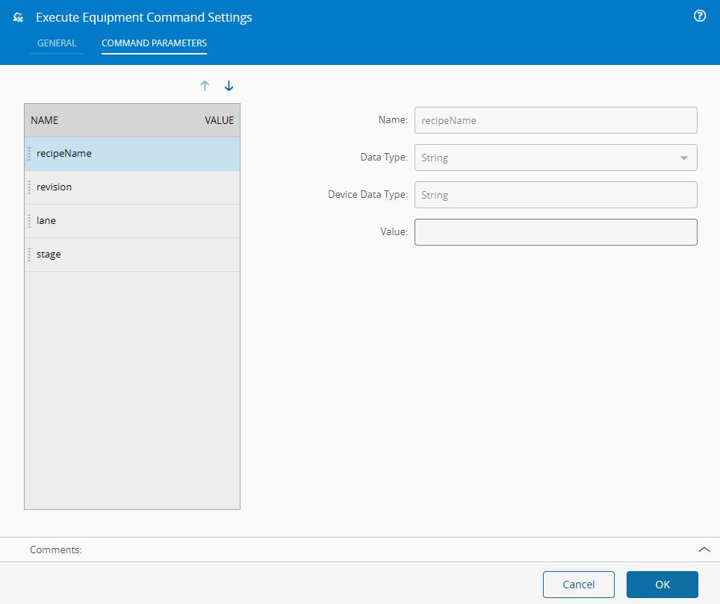Select the COMMAND PARAMETERS tab
Screen dimensions: 720x604
tap(154, 43)
